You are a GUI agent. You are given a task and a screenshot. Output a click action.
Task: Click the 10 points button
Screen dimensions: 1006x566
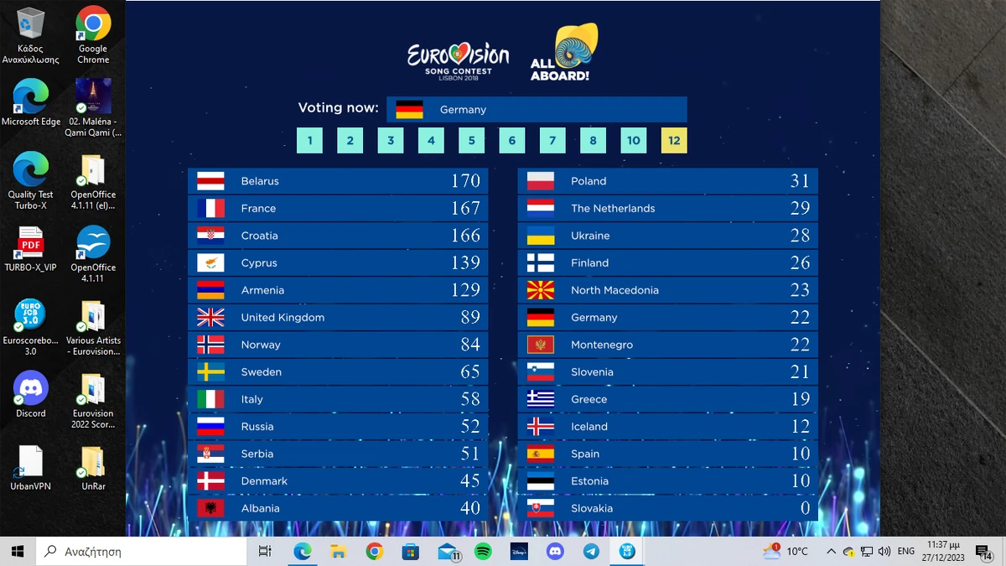coord(634,140)
